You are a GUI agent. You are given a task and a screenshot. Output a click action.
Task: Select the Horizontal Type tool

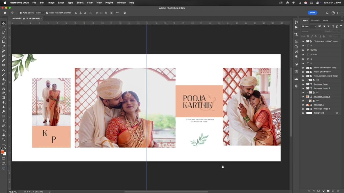point(3,121)
